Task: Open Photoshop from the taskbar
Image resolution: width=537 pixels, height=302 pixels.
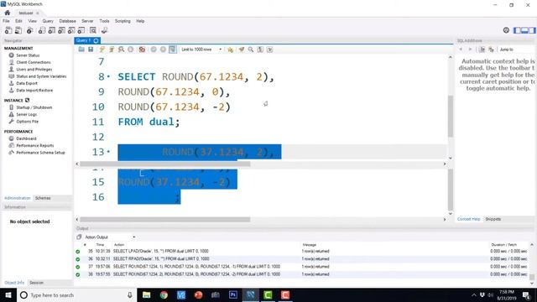Action: 233,294
